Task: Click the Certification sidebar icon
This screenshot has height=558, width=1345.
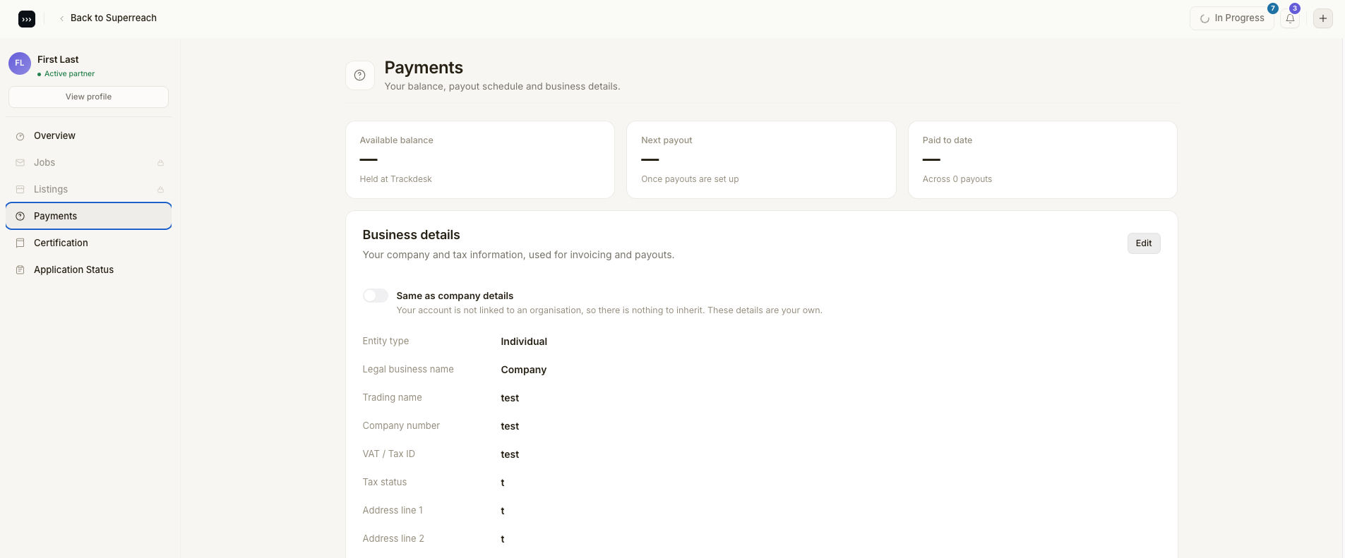Action: coord(20,243)
